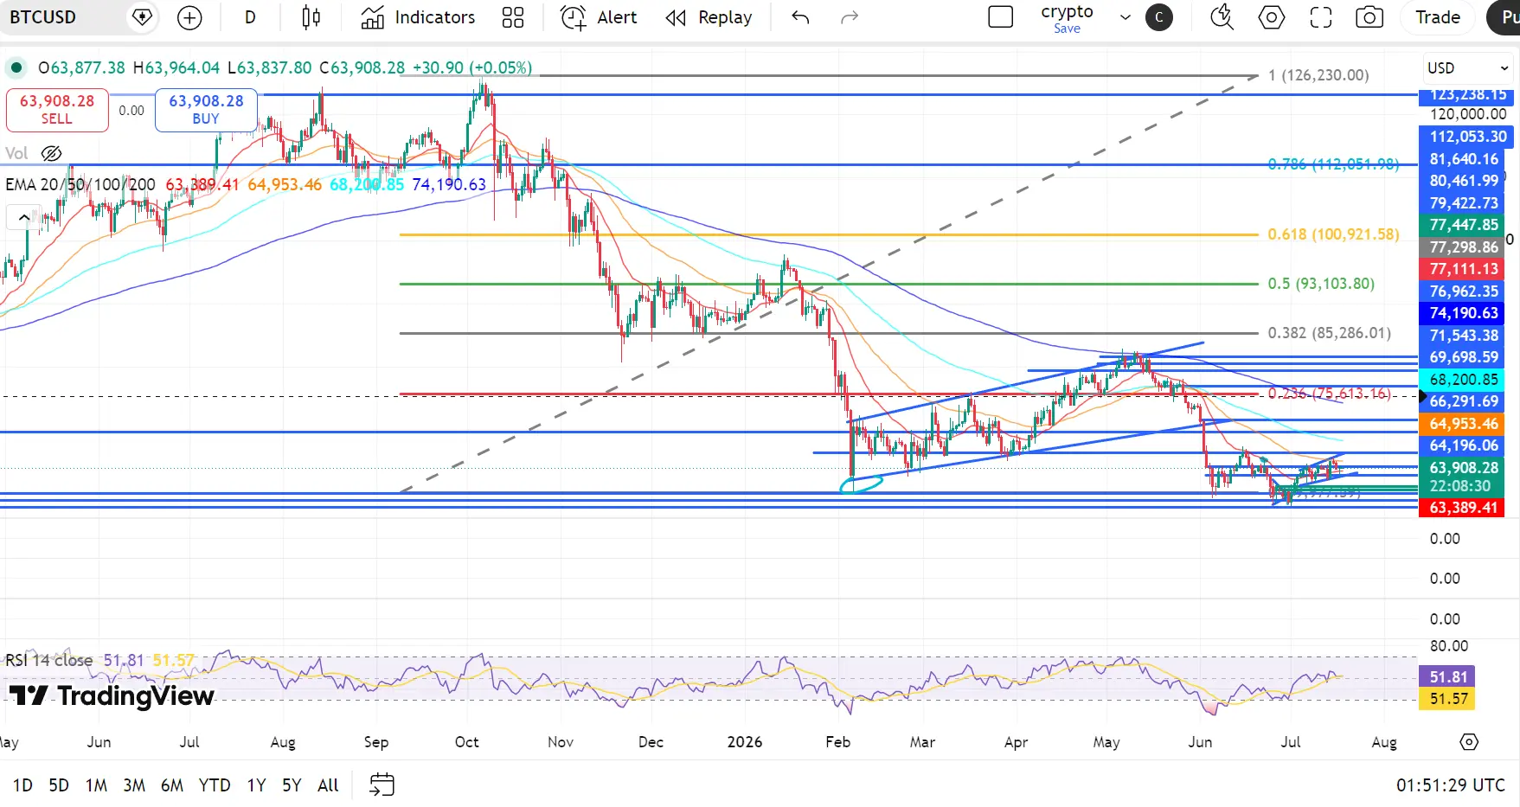Select the YTD time range
This screenshot has height=807, width=1520.
215,785
